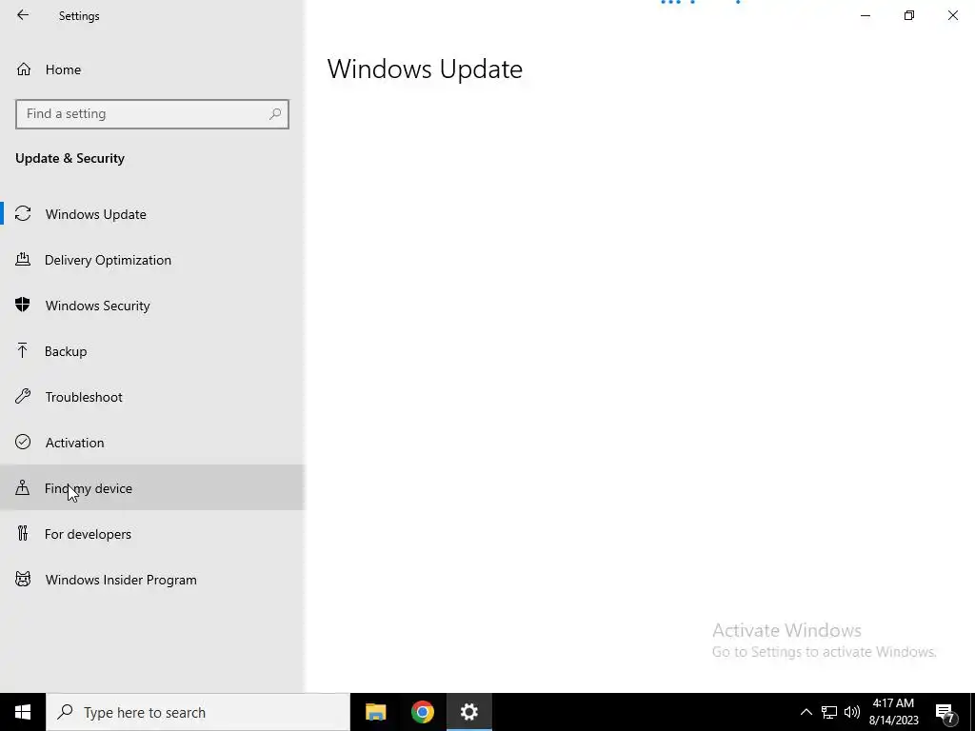
Task: Click the Find my device person icon
Action: pyautogui.click(x=23, y=487)
